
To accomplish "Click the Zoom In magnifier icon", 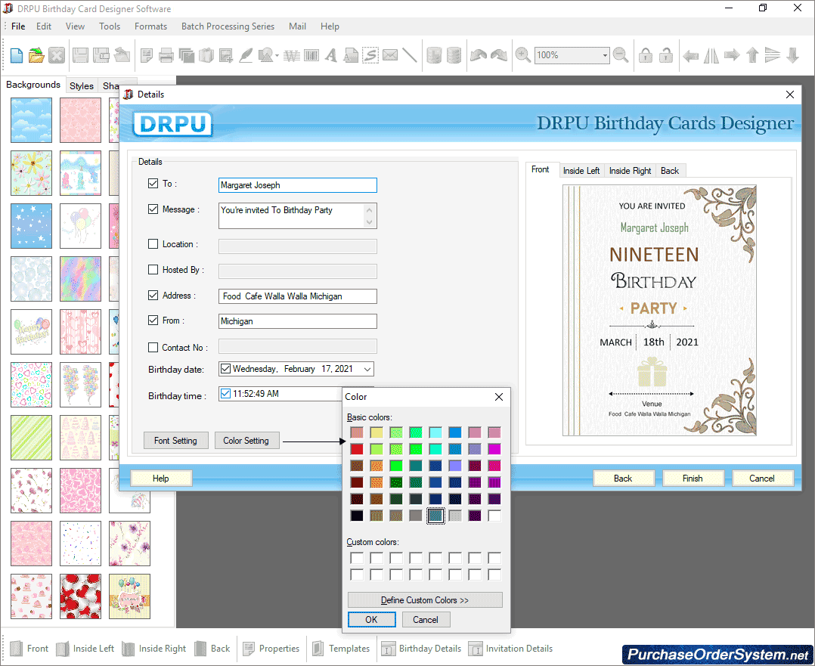I will [523, 55].
